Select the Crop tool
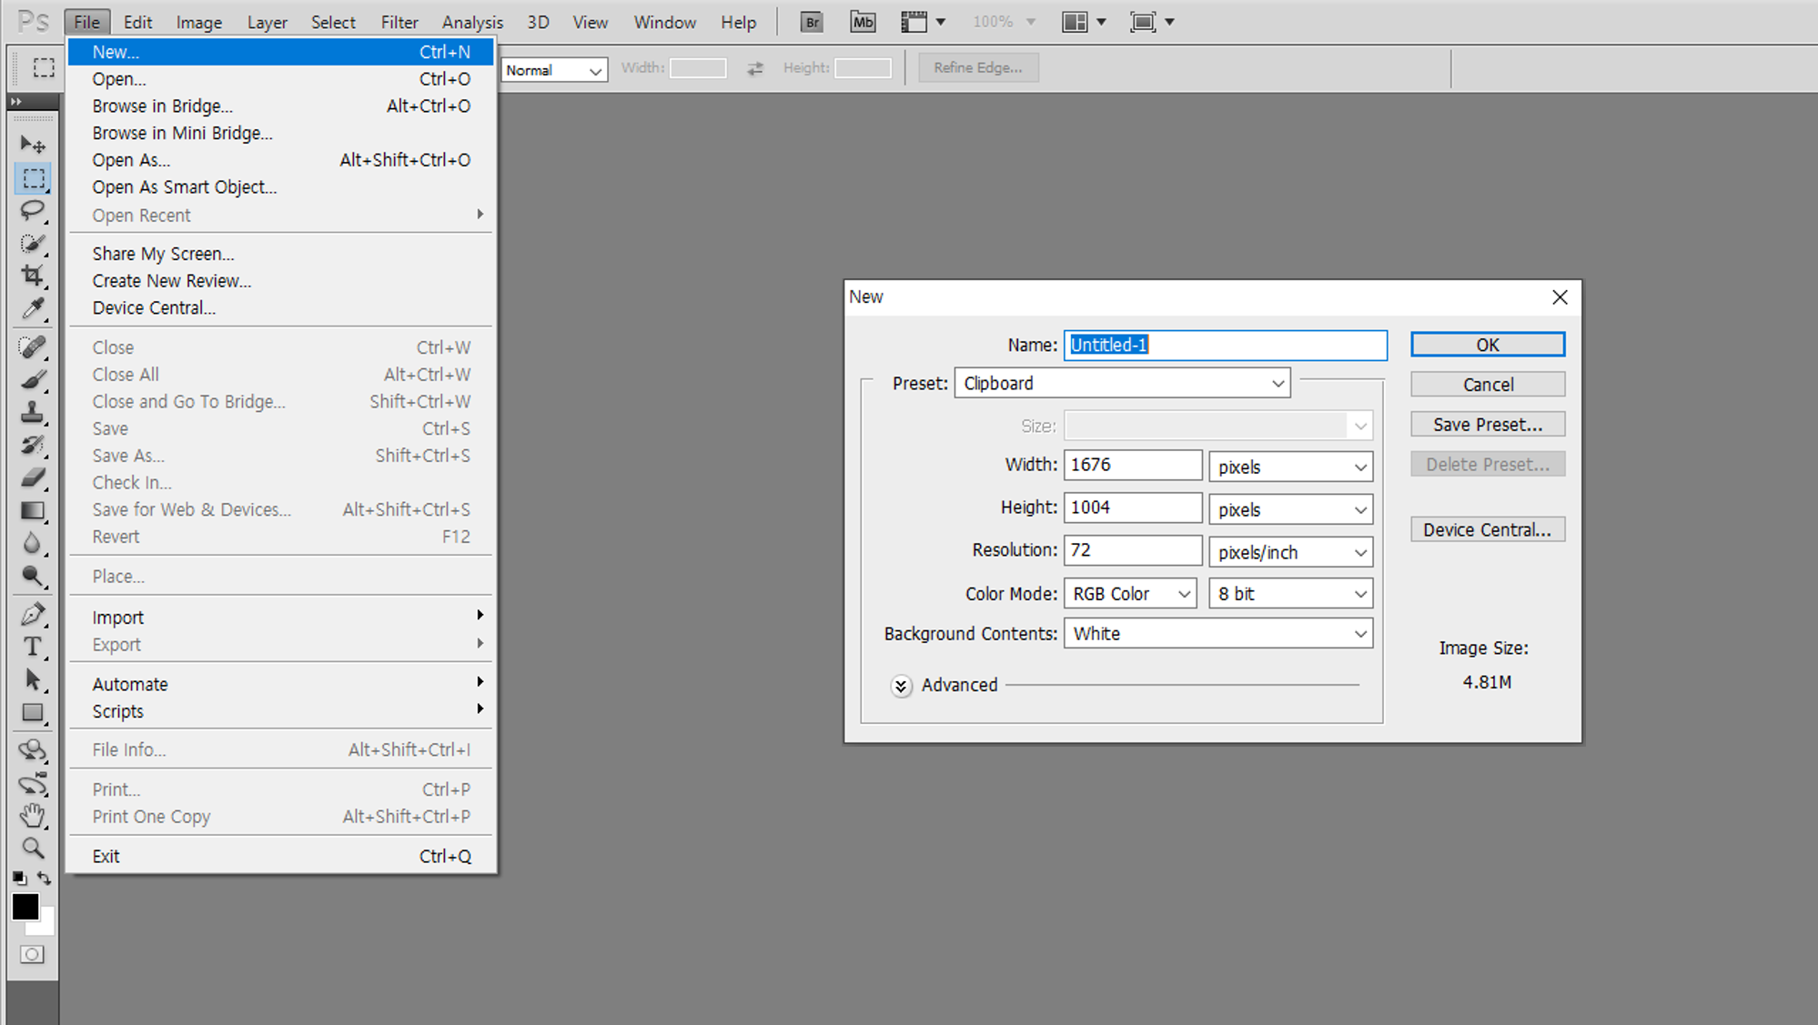The height and width of the screenshot is (1025, 1818). point(33,276)
